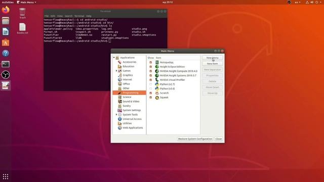The width and height of the screenshot is (324, 182).
Task: Open Terminal Search menu
Action: coord(68,16)
